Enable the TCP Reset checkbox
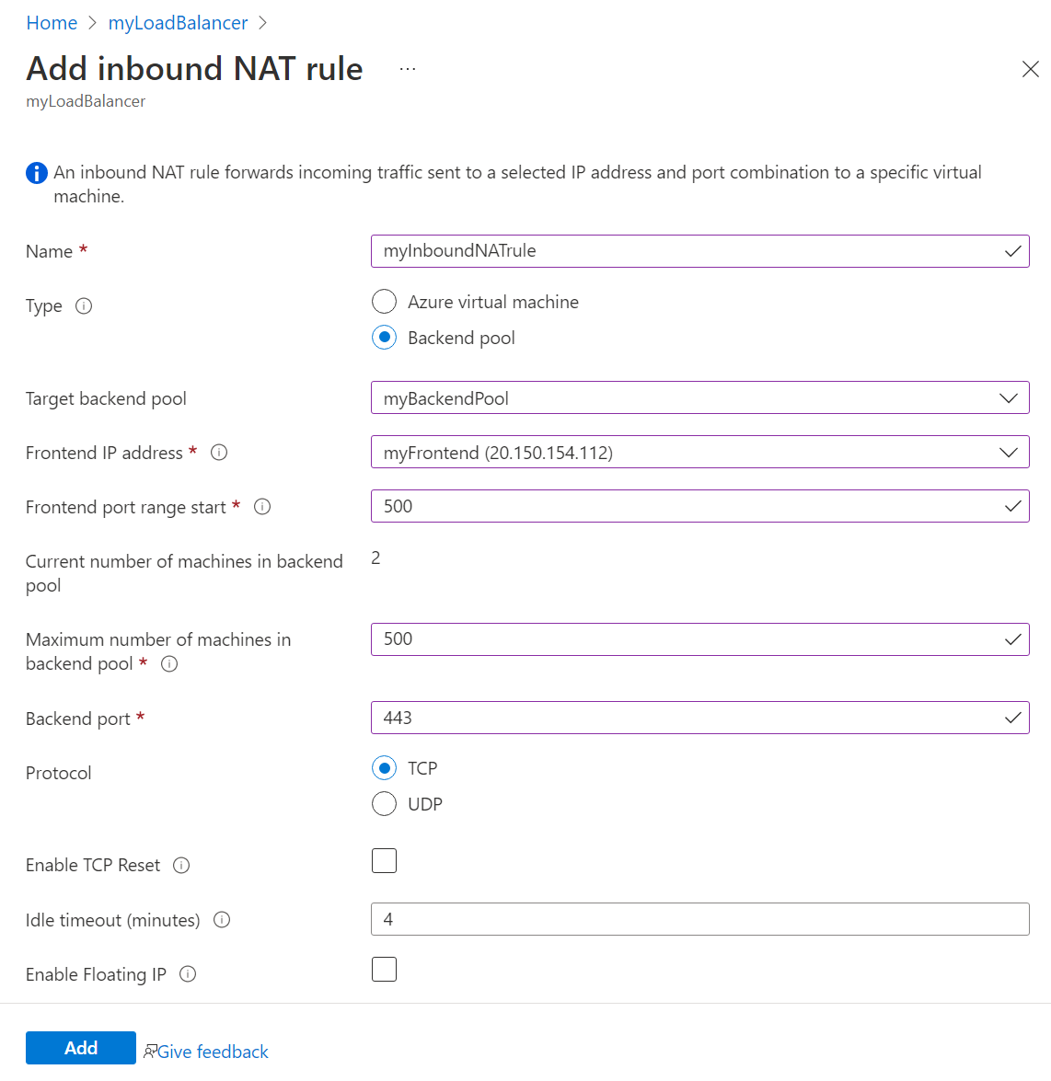 (384, 861)
